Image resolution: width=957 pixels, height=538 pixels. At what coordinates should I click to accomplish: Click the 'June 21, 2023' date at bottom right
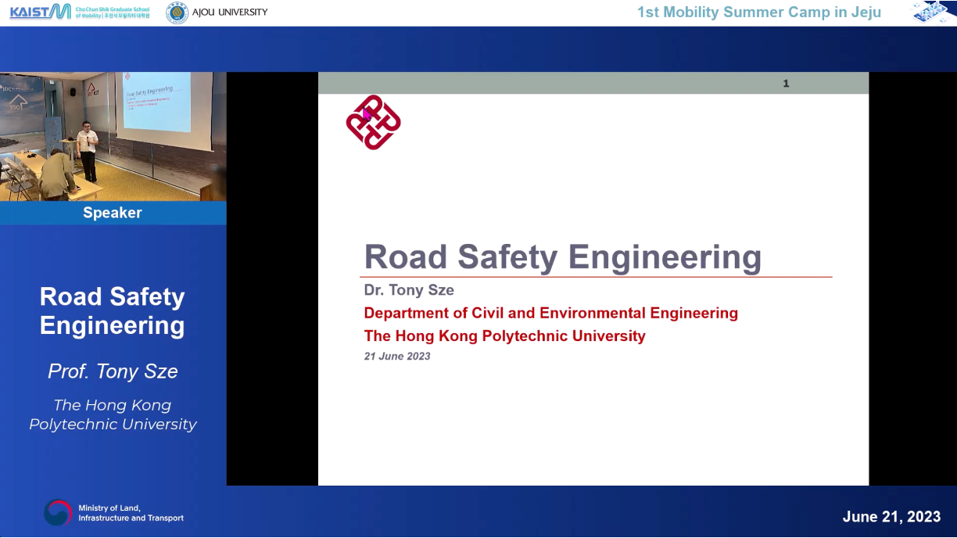pos(891,517)
